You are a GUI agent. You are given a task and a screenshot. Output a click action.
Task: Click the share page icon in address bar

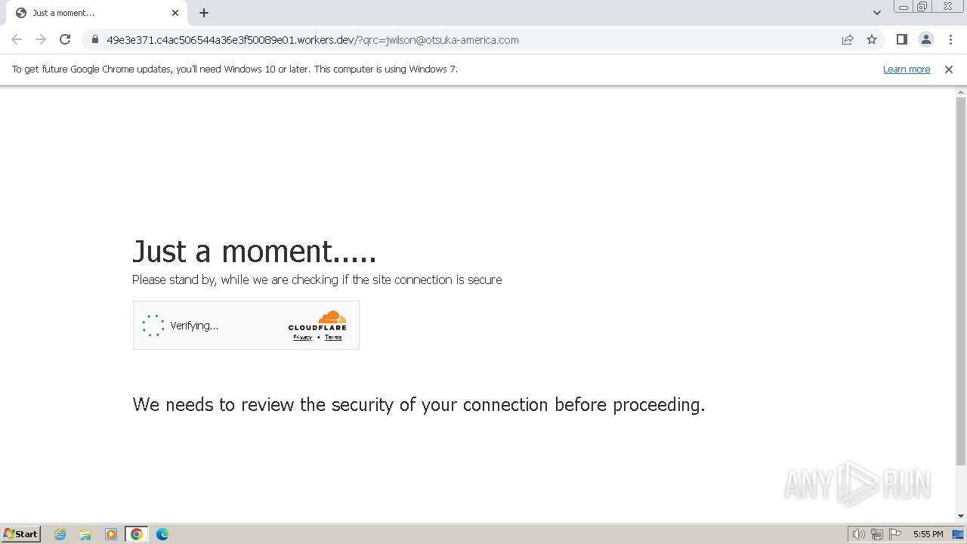(x=848, y=40)
